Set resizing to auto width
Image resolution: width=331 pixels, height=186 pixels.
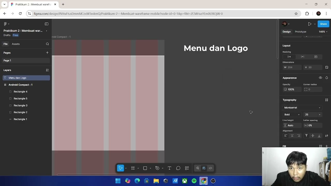(289, 57)
